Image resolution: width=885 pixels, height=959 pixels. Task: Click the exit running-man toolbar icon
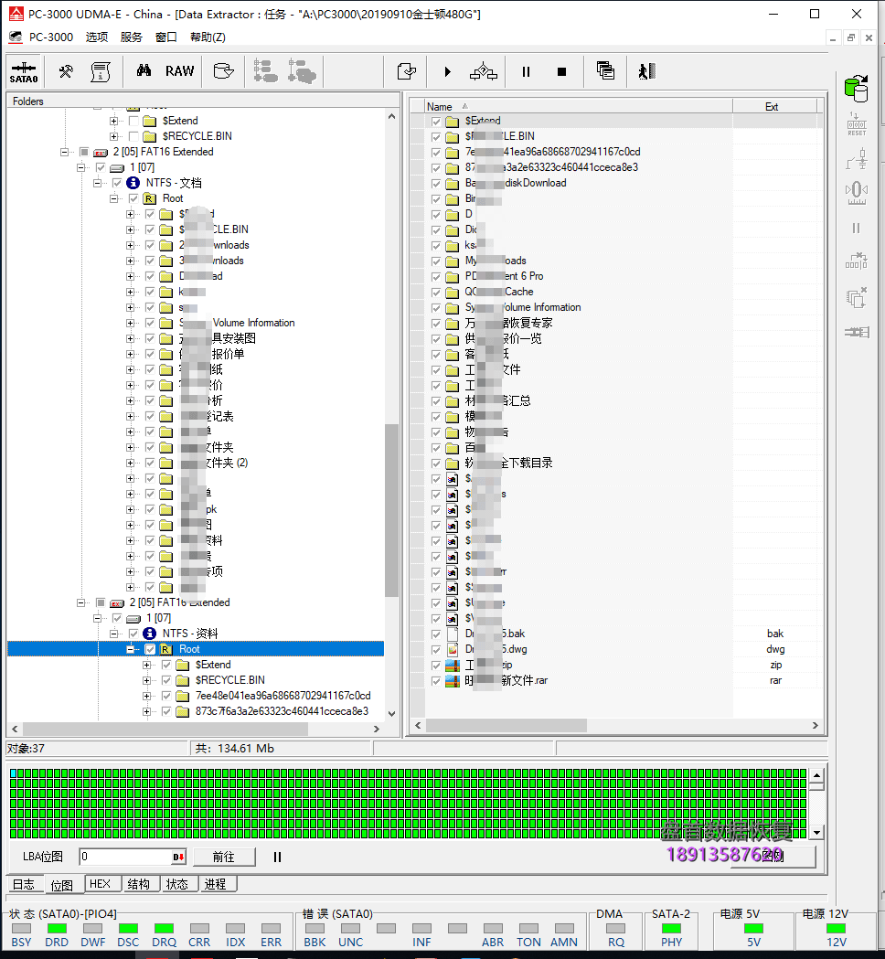tap(647, 71)
